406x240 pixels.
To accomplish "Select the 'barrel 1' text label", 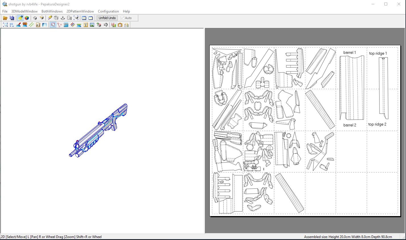I will (350, 52).
